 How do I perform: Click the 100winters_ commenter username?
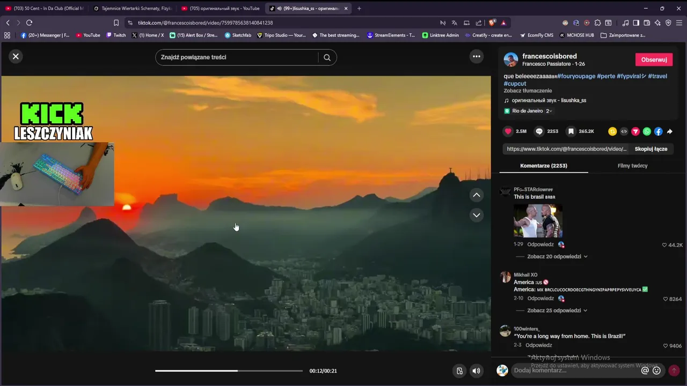click(x=527, y=329)
